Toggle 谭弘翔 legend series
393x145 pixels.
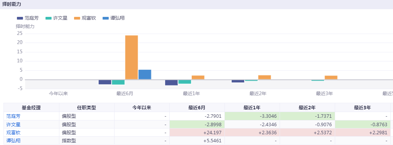(113, 18)
